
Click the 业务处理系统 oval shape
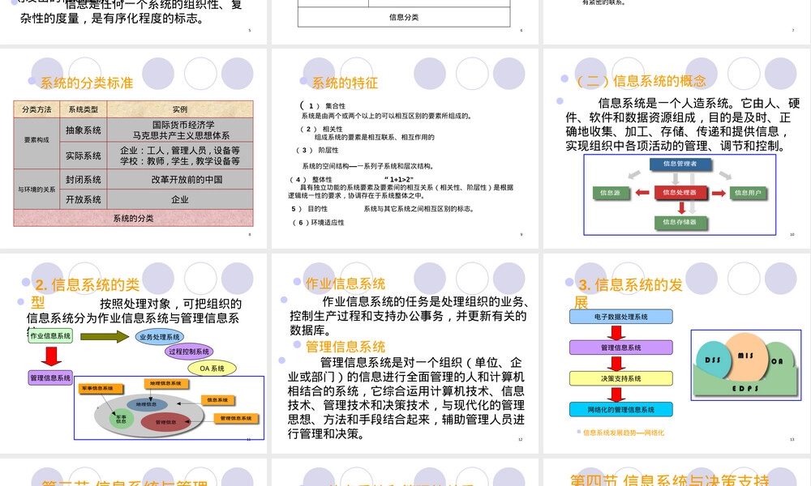coord(159,337)
